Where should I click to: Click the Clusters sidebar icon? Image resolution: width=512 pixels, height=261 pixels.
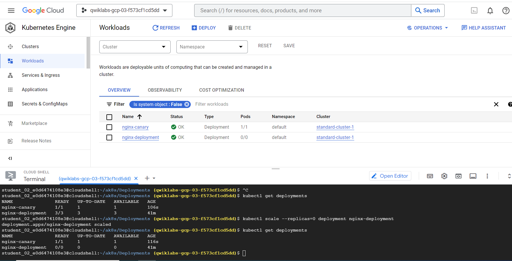point(10,46)
